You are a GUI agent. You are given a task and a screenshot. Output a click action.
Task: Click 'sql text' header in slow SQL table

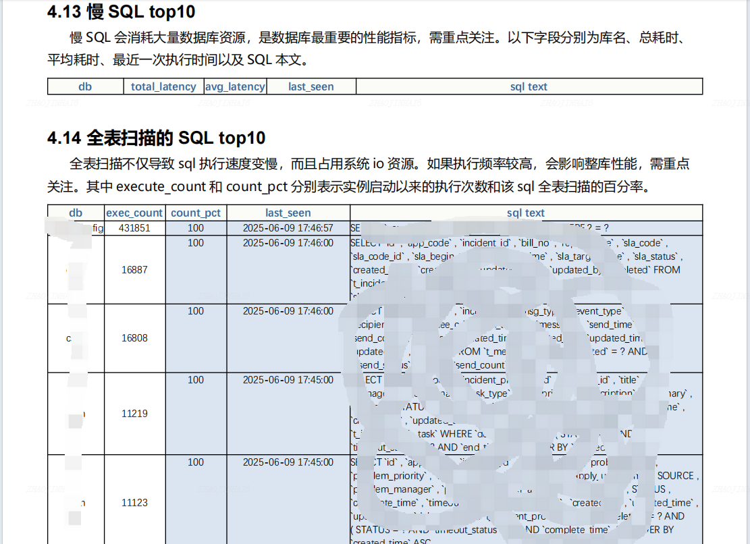(529, 86)
